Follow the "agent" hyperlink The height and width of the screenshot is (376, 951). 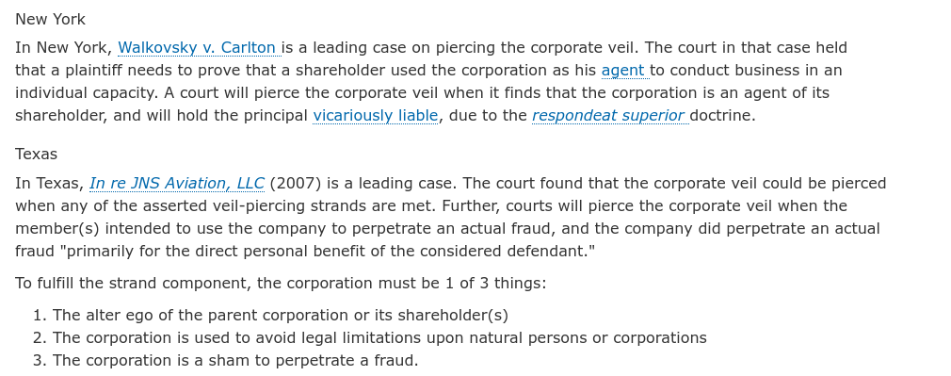pos(622,71)
